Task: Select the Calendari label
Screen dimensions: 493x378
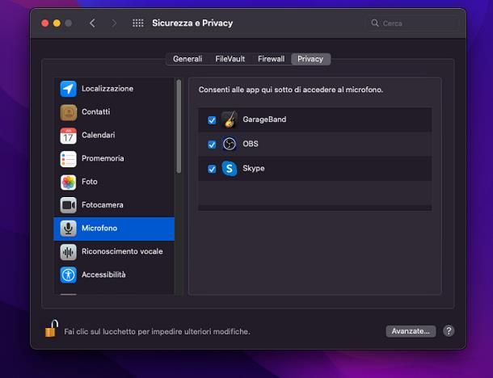Action: tap(99, 135)
